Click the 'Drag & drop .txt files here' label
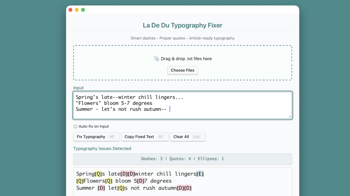The width and height of the screenshot is (350, 196). pos(186,59)
